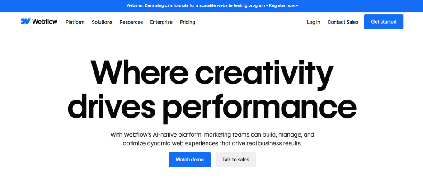The height and width of the screenshot is (190, 423).
Task: Click the Watch demo button
Action: [x=190, y=160]
